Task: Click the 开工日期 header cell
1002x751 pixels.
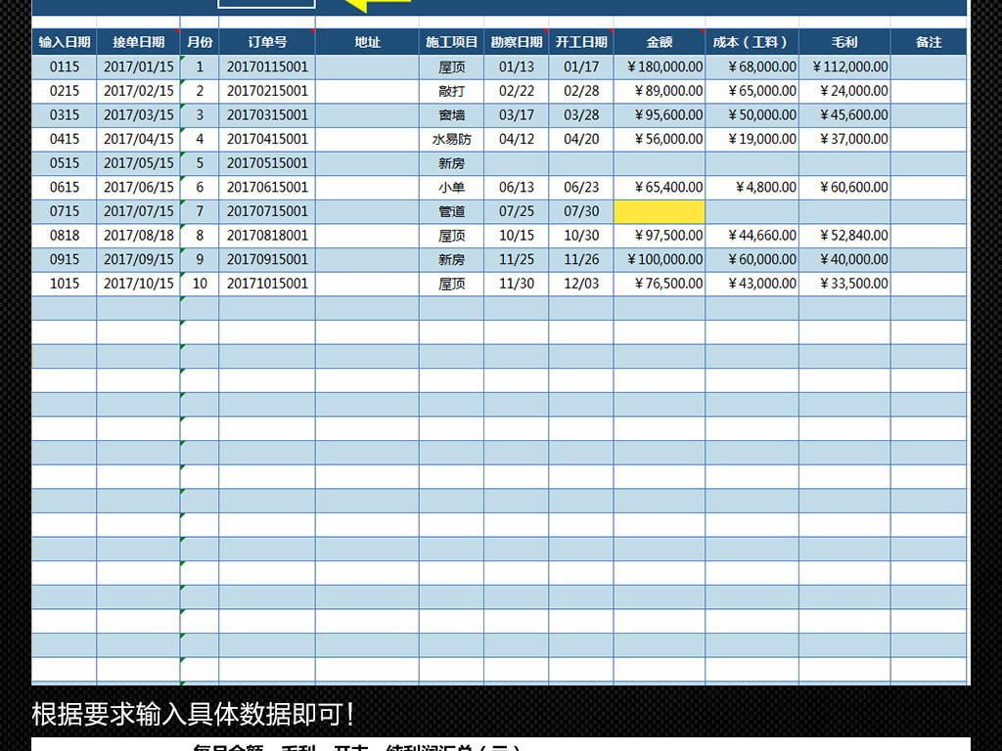Action: [581, 42]
